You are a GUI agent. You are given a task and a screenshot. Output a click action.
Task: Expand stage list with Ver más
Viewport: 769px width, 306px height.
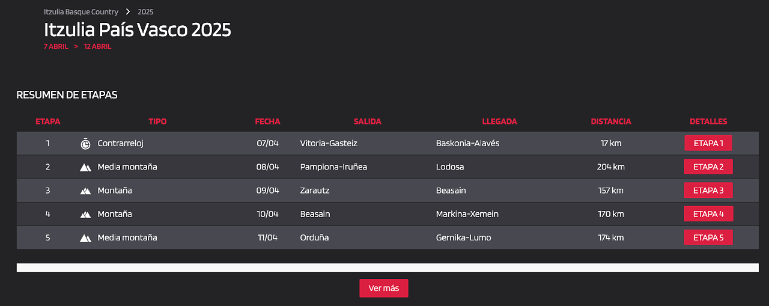[384, 288]
